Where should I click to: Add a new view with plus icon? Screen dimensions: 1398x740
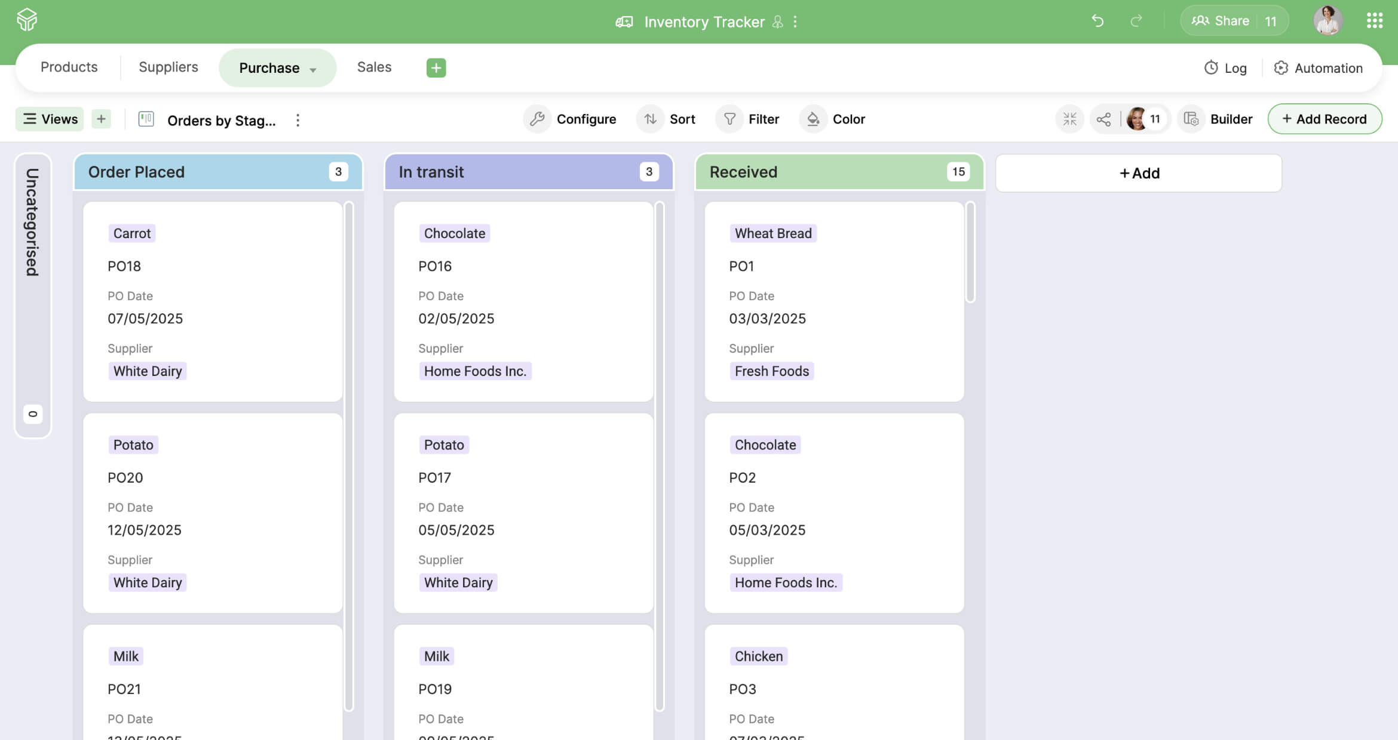coord(102,119)
